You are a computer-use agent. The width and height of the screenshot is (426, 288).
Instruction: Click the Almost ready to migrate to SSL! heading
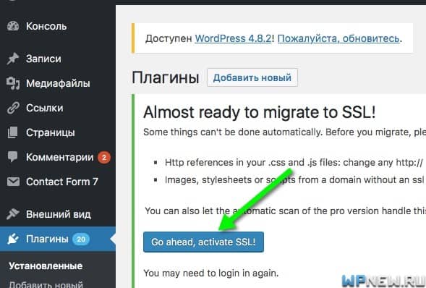click(260, 112)
